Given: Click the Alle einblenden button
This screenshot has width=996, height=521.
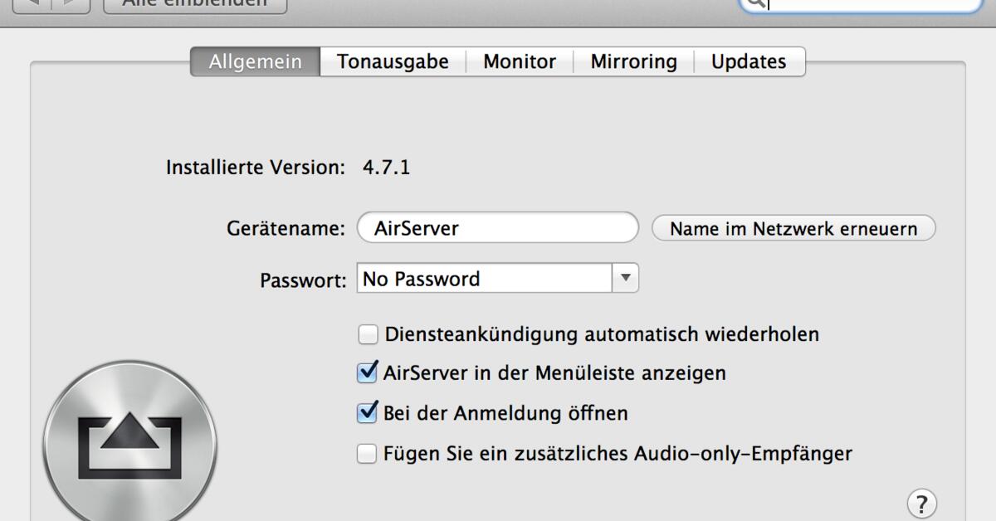Looking at the screenshot, I should pyautogui.click(x=195, y=4).
